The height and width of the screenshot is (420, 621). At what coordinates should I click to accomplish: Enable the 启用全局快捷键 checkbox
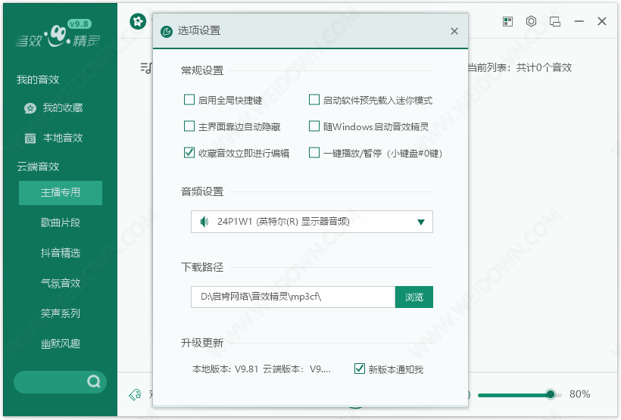click(189, 100)
